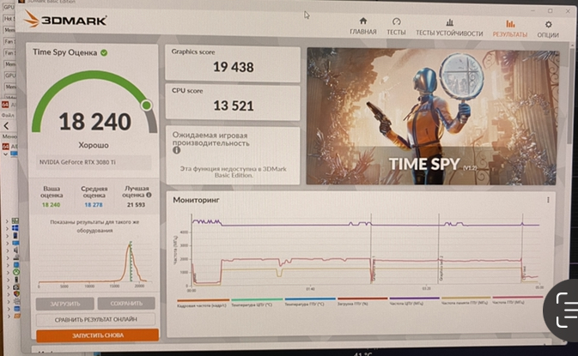
Task: Click Graphics test 2 marker in monitoring graph
Action: click(x=441, y=268)
